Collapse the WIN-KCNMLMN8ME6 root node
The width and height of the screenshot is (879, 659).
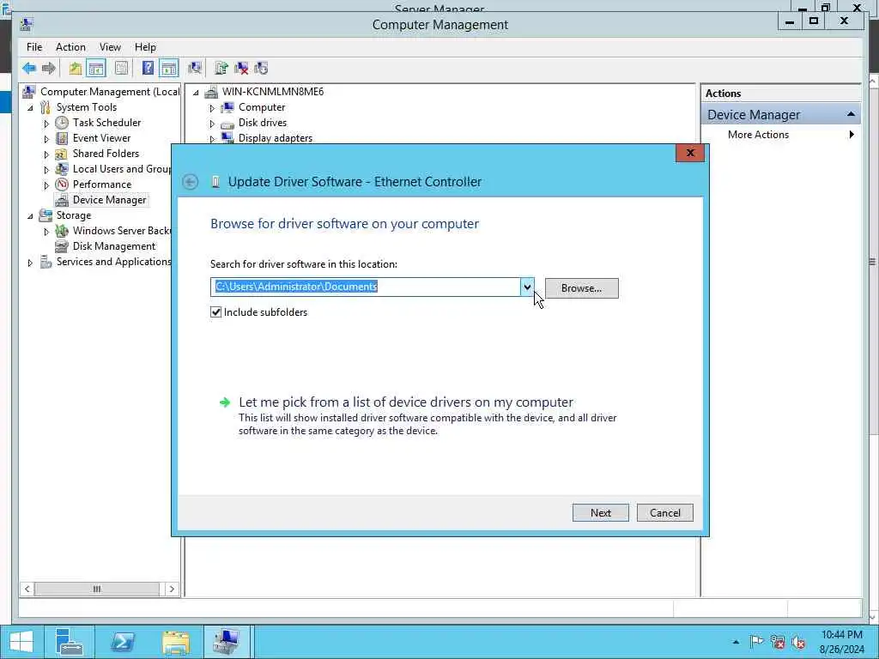(x=196, y=93)
